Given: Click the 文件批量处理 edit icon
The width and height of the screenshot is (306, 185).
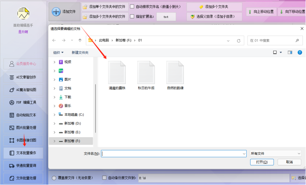Looking at the screenshot, I should 12,178.
